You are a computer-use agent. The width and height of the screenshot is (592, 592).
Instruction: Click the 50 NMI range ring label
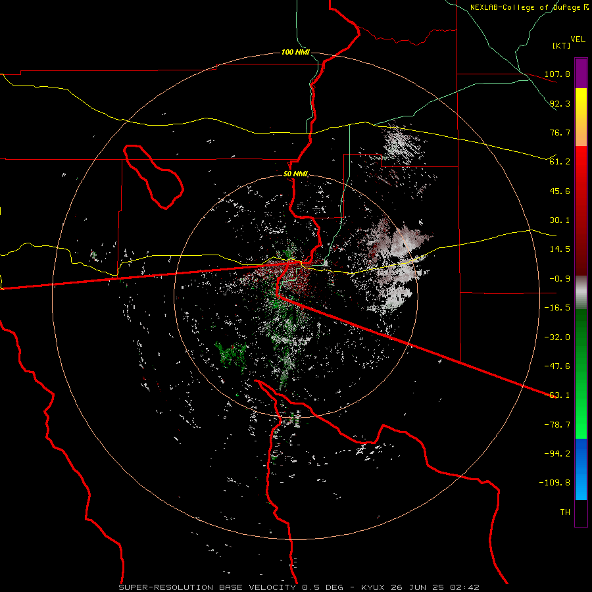tap(295, 174)
